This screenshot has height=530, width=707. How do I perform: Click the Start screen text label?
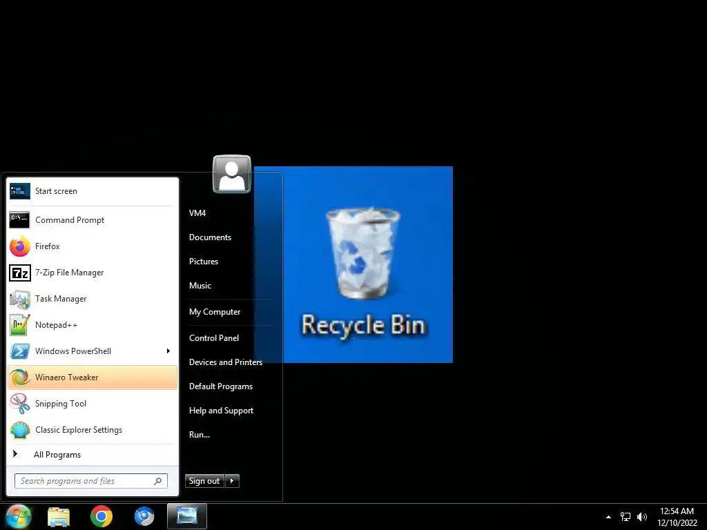coord(57,191)
